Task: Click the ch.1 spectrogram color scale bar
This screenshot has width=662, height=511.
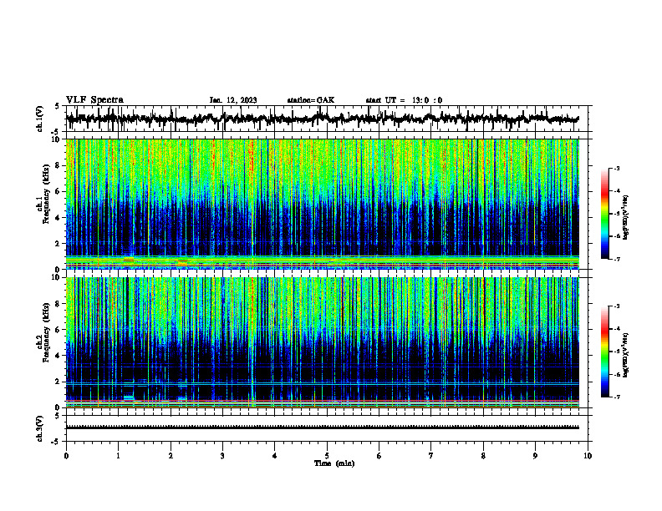Action: pos(605,214)
